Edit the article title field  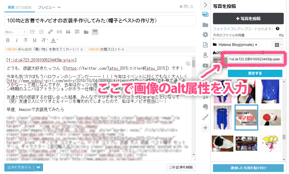coord(100,21)
